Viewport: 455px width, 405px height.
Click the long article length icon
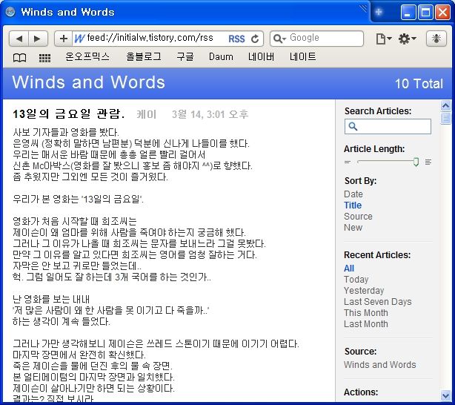428,162
